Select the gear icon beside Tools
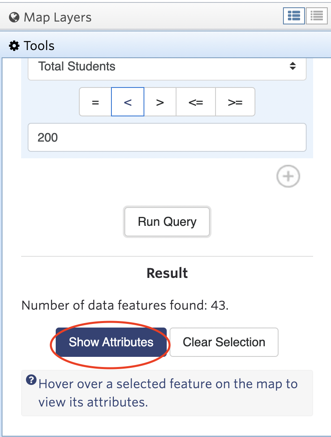This screenshot has width=331, height=437. (x=13, y=46)
